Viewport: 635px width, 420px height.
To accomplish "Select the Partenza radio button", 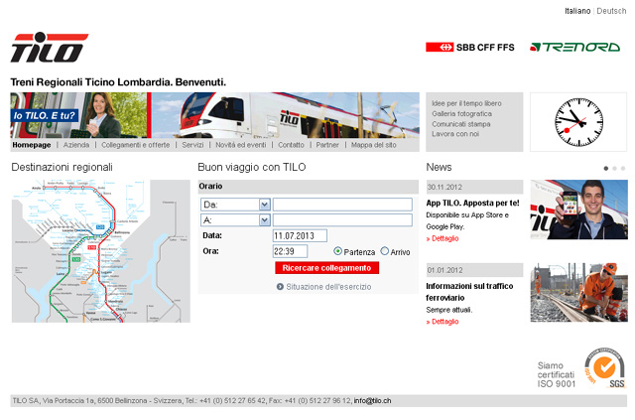I will (x=338, y=251).
